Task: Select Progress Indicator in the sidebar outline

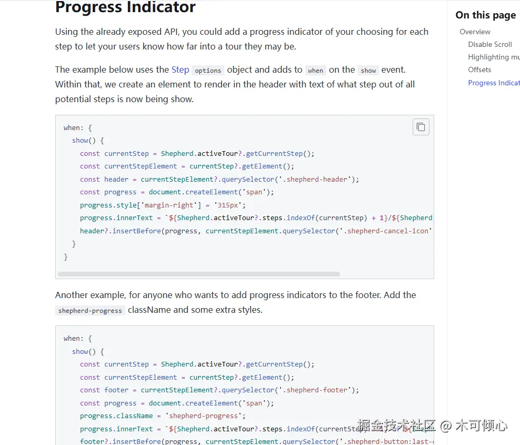Action: [x=493, y=83]
